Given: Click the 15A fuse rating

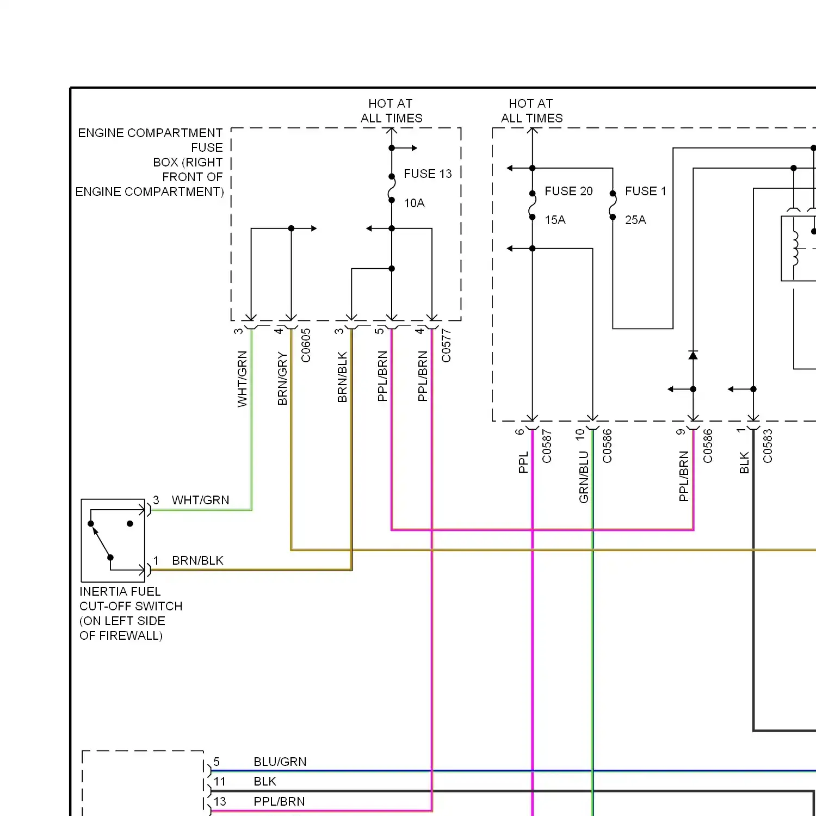Looking at the screenshot, I should click(x=555, y=220).
